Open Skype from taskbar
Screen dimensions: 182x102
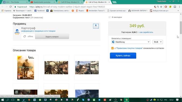(x=83, y=100)
